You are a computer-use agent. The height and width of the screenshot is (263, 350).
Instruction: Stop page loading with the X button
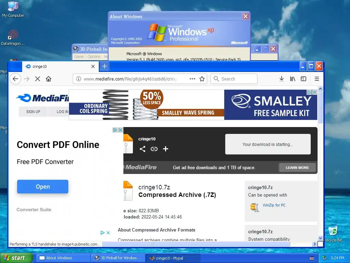point(38,79)
